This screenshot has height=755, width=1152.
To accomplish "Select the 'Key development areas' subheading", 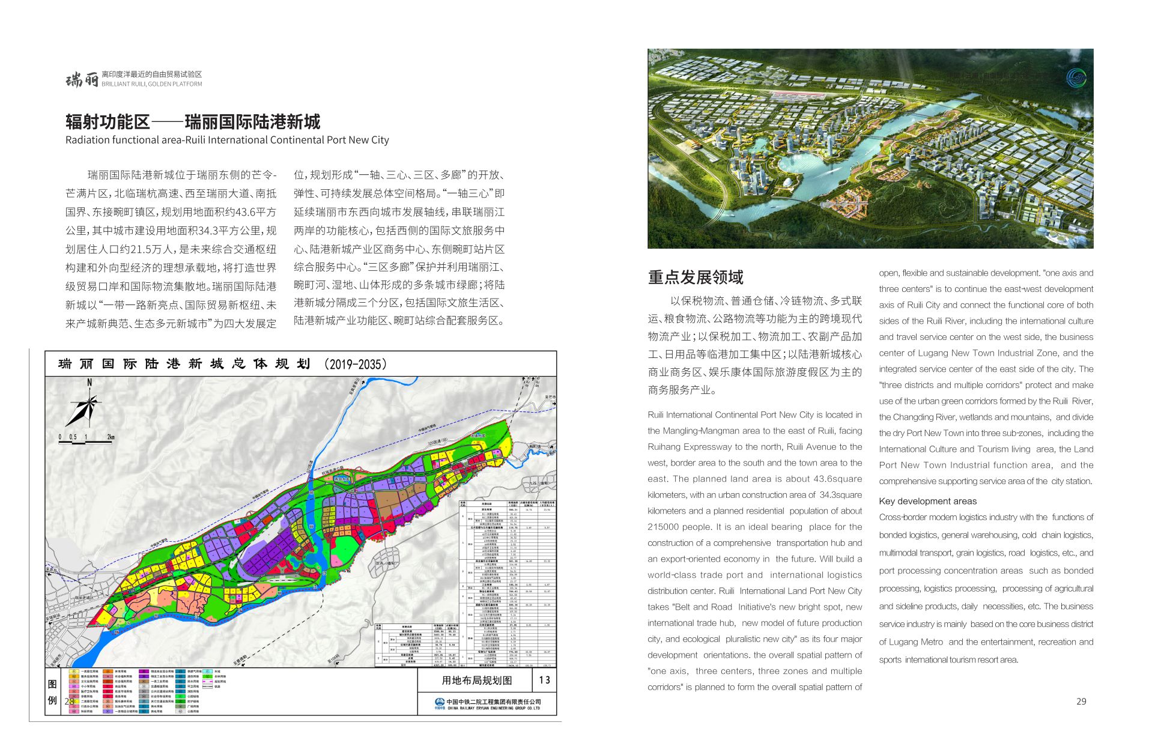I will tap(927, 501).
